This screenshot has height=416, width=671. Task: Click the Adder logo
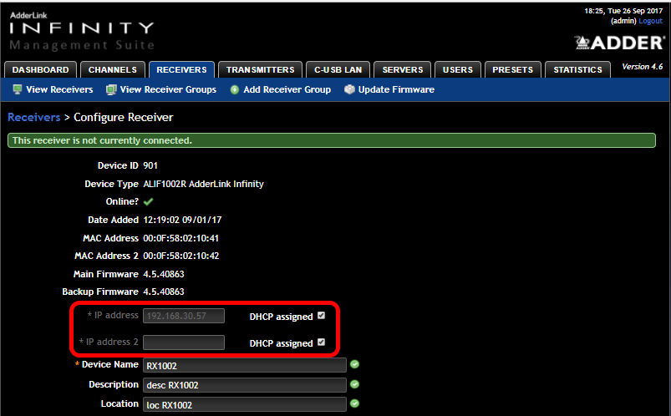620,43
